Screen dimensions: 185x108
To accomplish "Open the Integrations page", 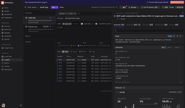I will pyautogui.click(x=8, y=18).
